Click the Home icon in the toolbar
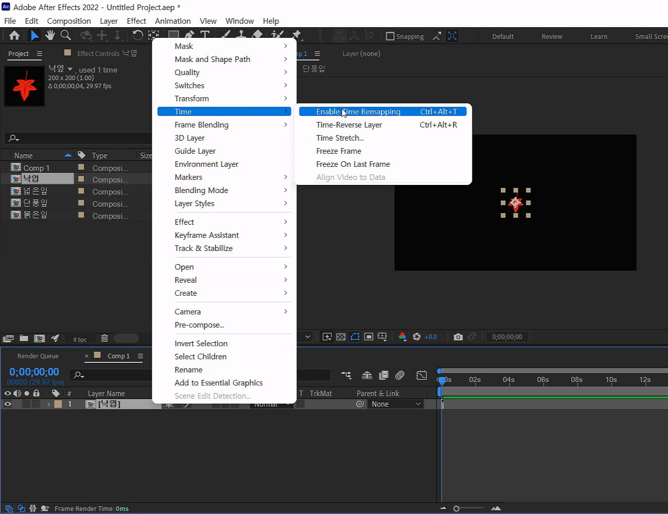This screenshot has width=668, height=514. click(x=14, y=35)
